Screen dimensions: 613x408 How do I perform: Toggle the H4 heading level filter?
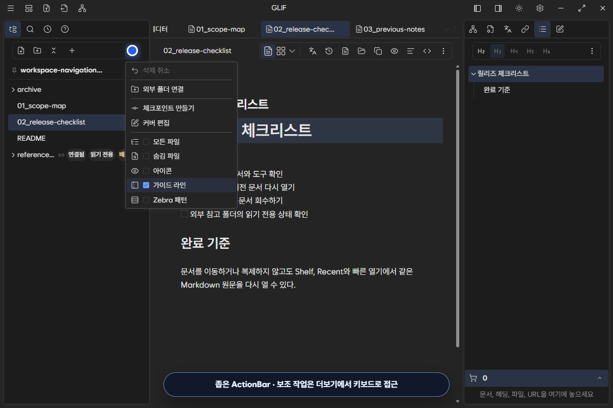click(514, 51)
